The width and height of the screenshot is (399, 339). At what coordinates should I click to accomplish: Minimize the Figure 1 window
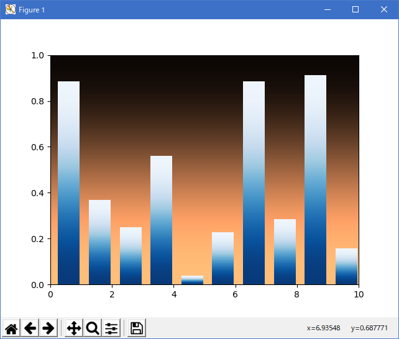tap(328, 10)
